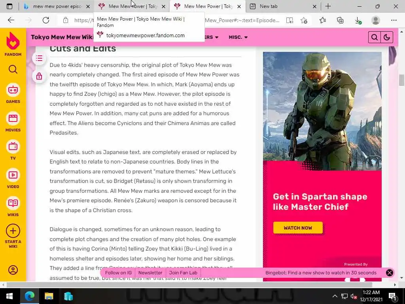Open the Newsletter link

pyautogui.click(x=150, y=273)
